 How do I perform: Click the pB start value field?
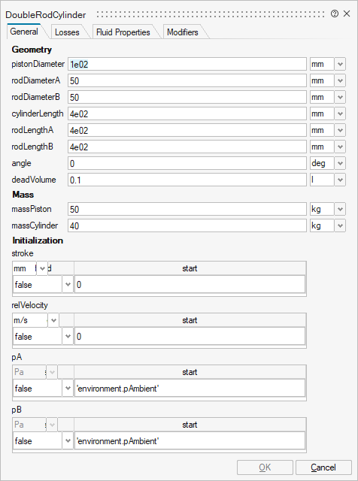(190, 441)
